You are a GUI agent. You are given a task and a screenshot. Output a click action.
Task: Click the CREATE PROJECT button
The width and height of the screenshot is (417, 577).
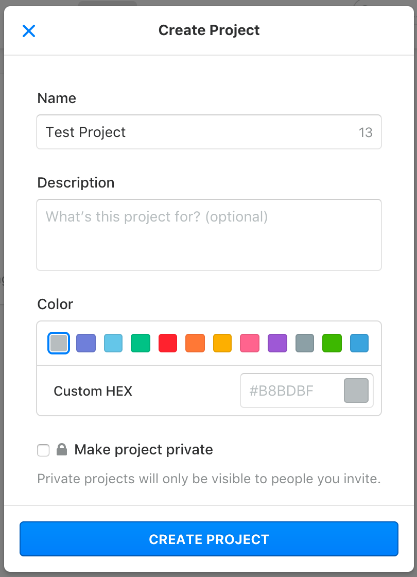click(x=209, y=539)
